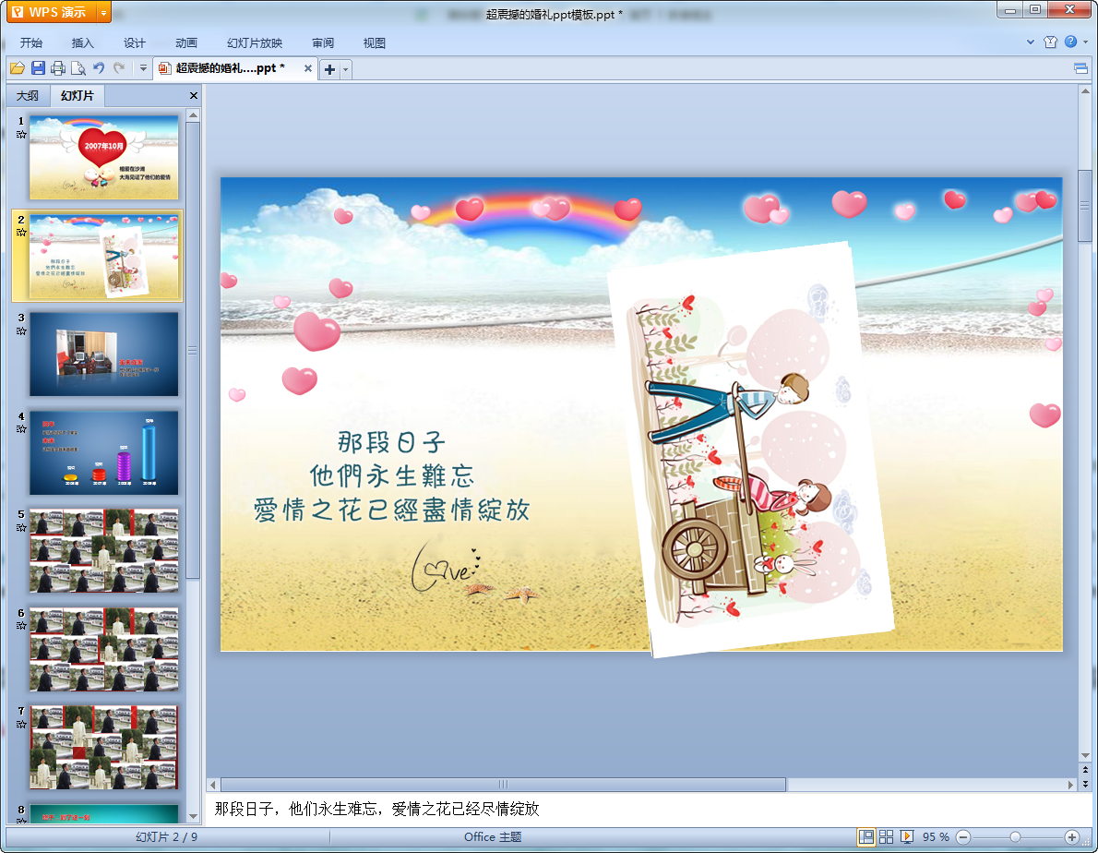
Task: Click the Print icon
Action: (58, 68)
